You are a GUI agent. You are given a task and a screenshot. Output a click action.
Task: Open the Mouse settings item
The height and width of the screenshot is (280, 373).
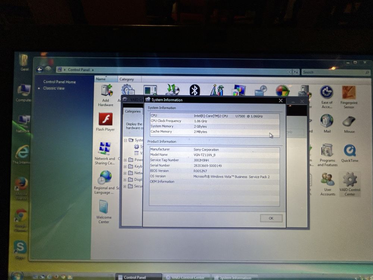pos(349,124)
